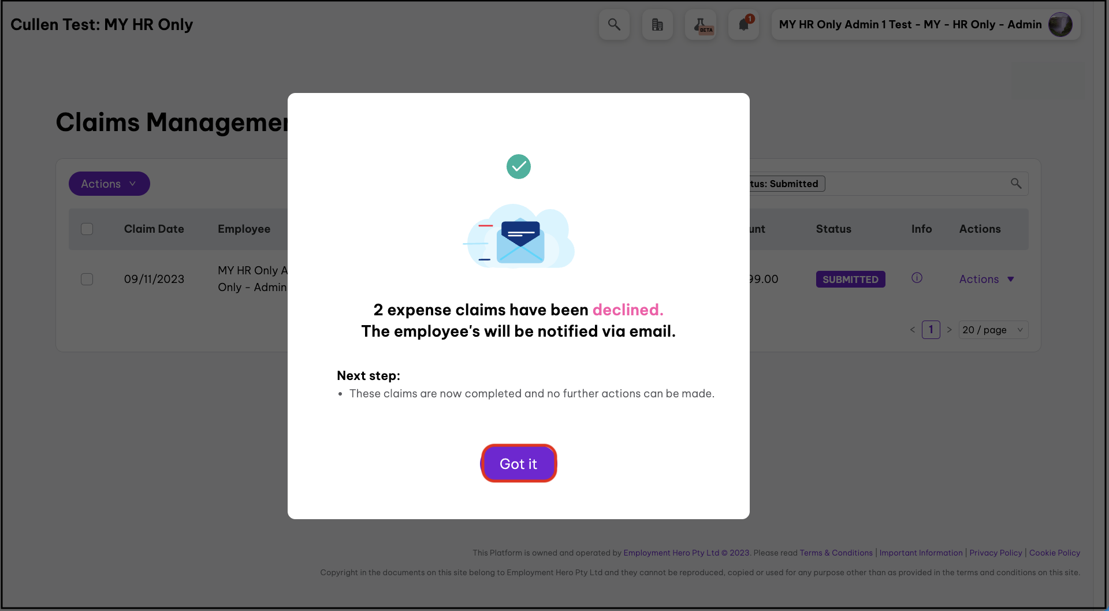
Task: Go to pagination page 1
Action: tap(931, 330)
